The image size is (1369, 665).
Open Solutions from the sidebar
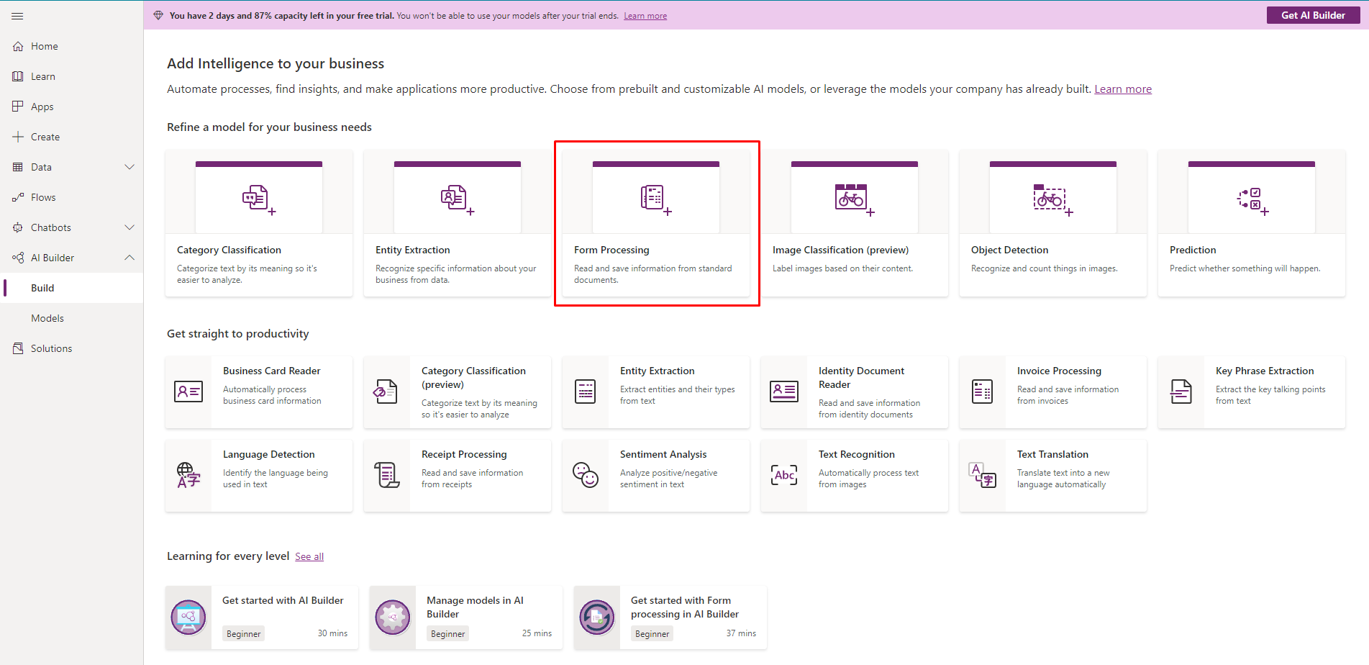(x=51, y=348)
